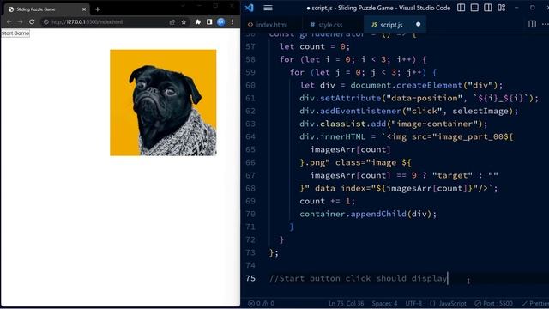Viewport: 549px width, 309px height.
Task: Click line number 75 in gutter
Action: [x=250, y=278]
